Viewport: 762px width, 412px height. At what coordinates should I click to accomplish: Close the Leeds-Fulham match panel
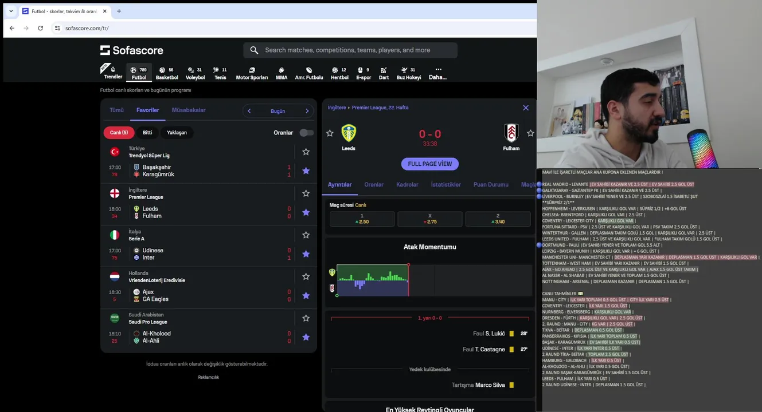click(526, 108)
